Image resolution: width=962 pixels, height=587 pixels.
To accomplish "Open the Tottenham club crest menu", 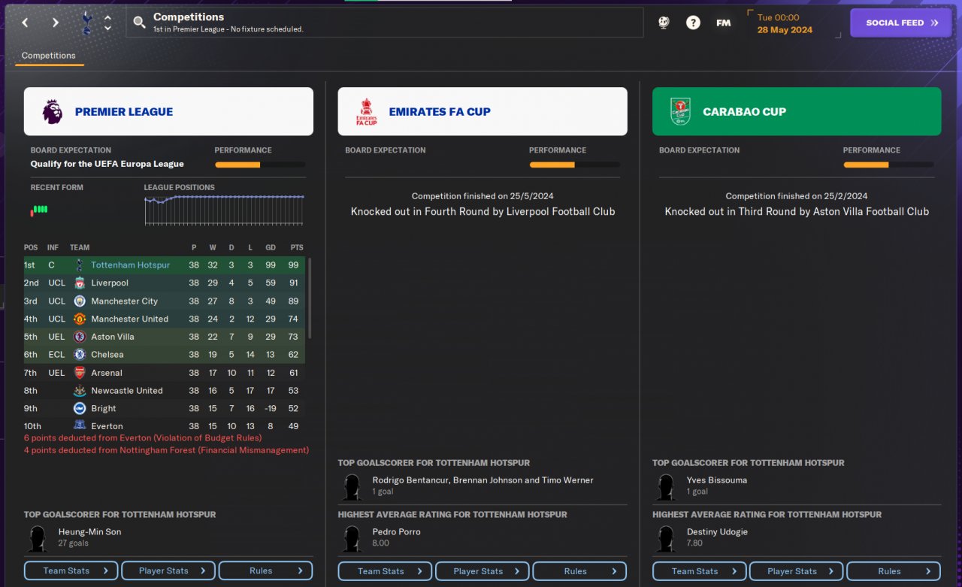I will (x=86, y=23).
